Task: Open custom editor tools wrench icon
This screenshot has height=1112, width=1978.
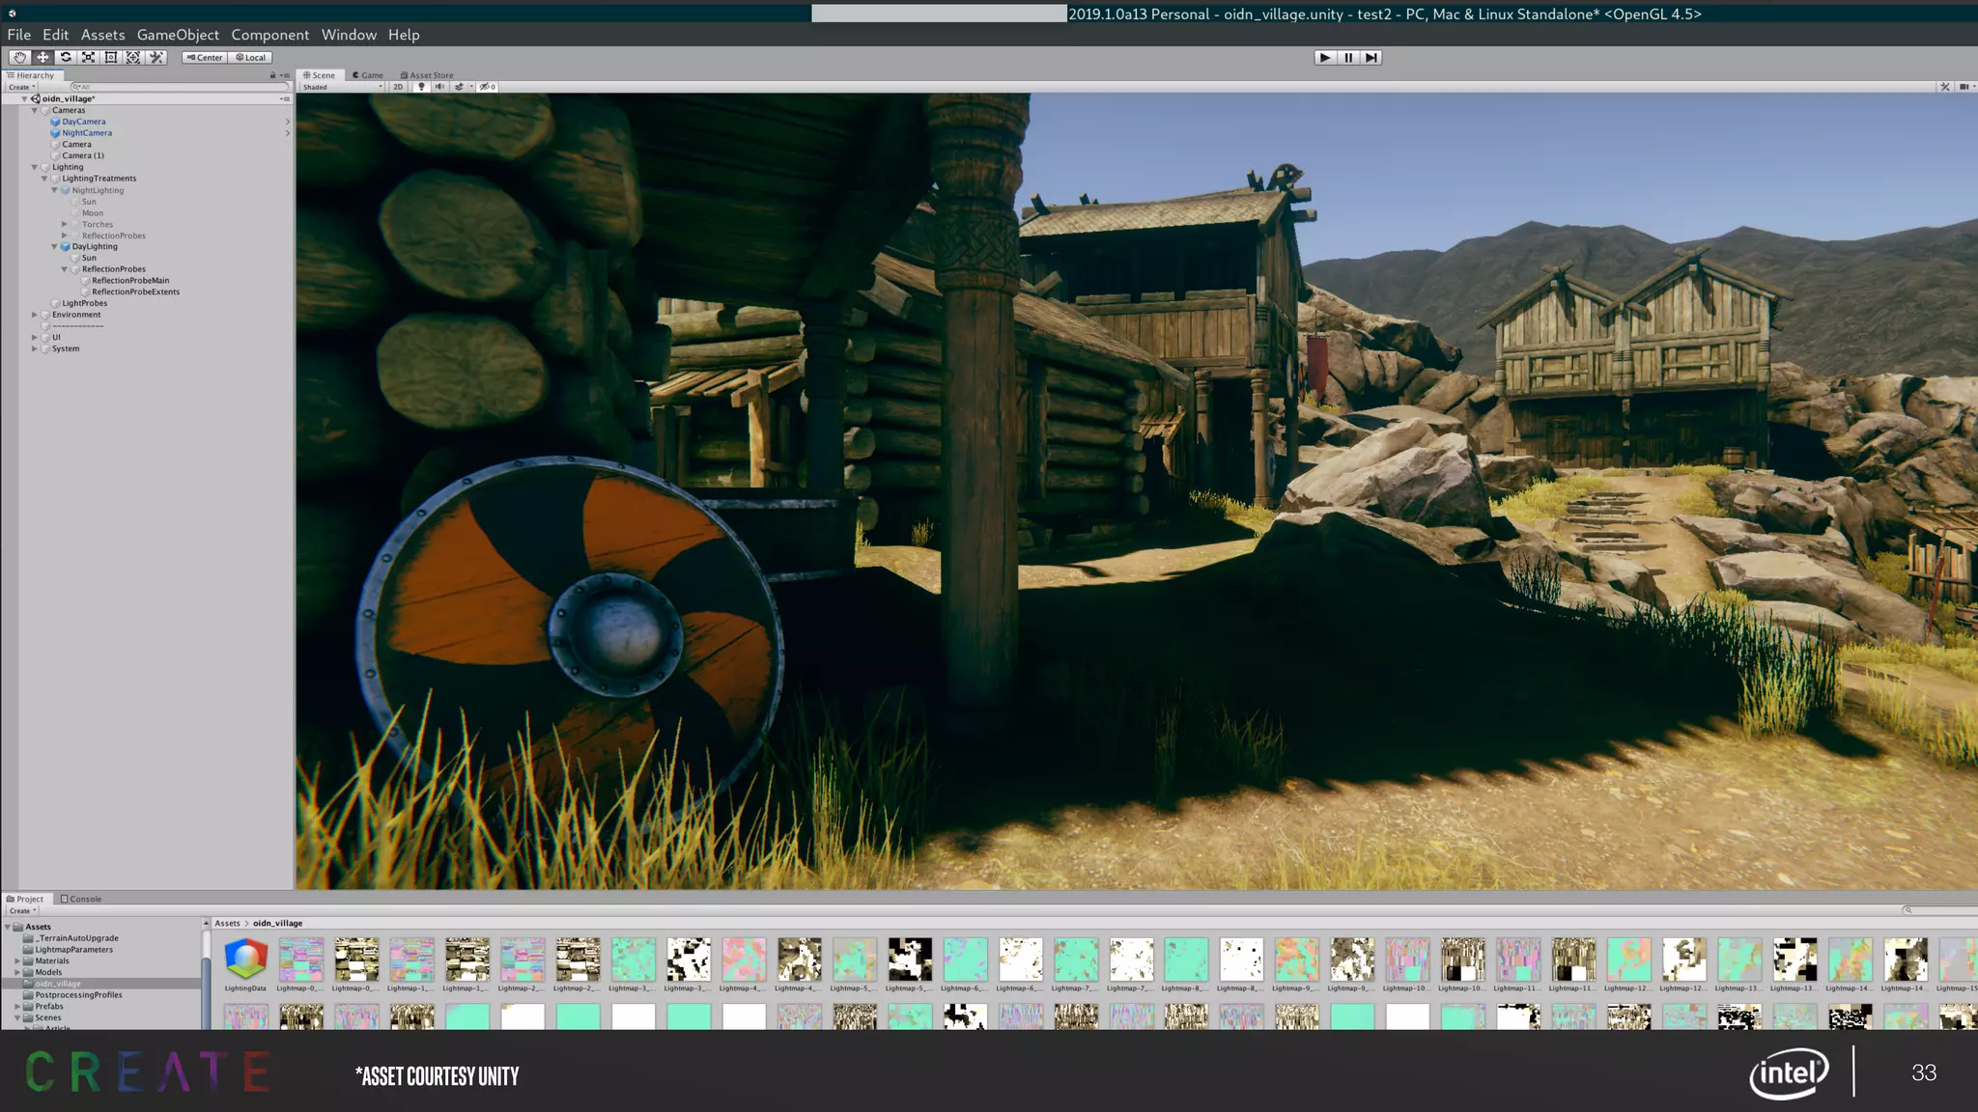Action: 156,58
